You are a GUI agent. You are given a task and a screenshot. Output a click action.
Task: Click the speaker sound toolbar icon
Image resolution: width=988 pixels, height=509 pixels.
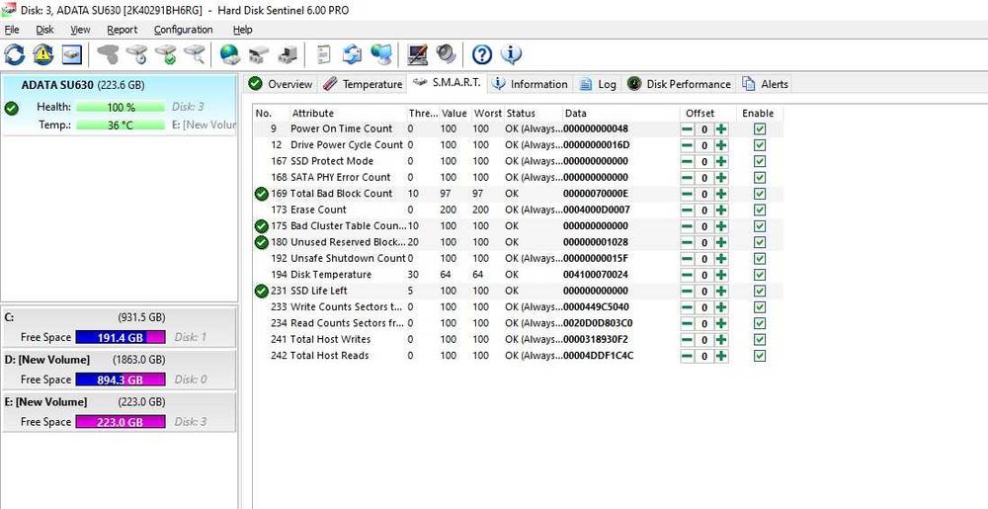446,54
